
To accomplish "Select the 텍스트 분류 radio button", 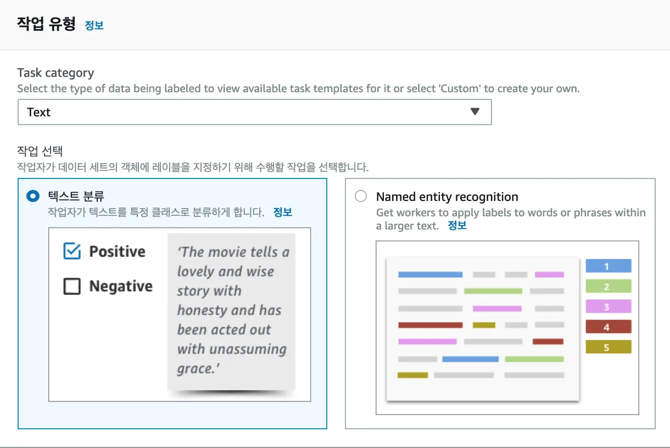I will tap(33, 196).
